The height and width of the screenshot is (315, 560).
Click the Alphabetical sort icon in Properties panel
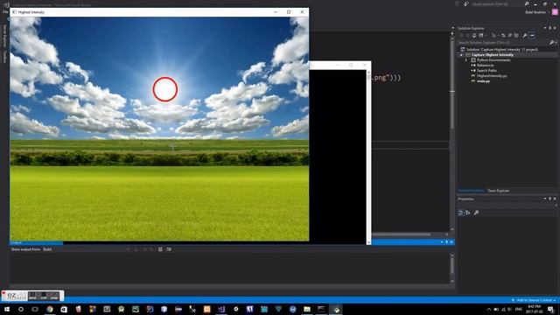(x=468, y=213)
